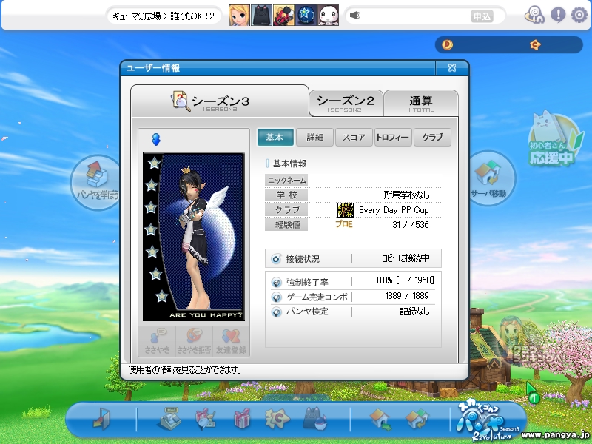Click the white mascot icon in top bar
The width and height of the screenshot is (592, 444).
click(328, 15)
